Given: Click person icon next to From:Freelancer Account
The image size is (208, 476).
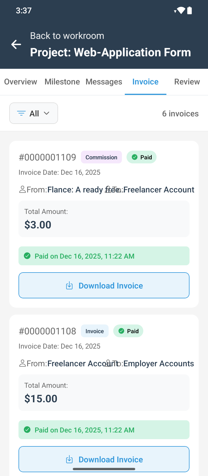Looking at the screenshot, I should [x=23, y=363].
